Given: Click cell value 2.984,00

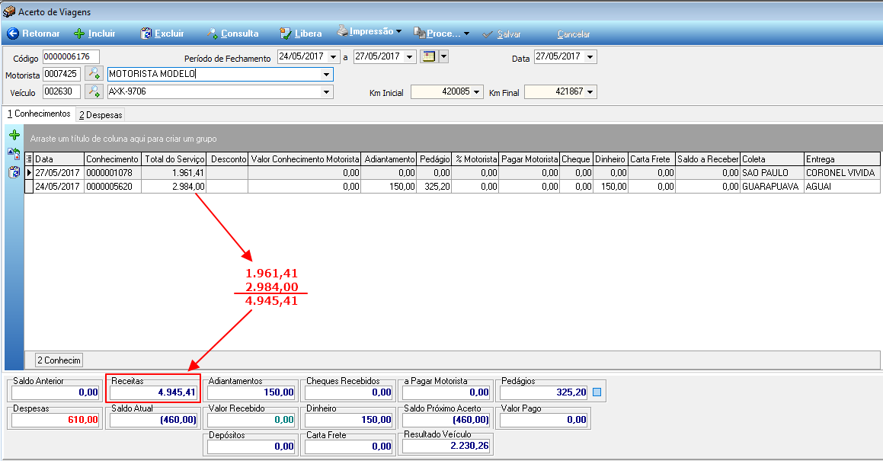Looking at the screenshot, I should [x=174, y=186].
